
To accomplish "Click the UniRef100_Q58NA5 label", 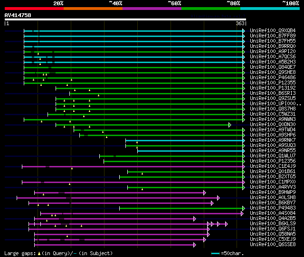I will tap(273, 234).
